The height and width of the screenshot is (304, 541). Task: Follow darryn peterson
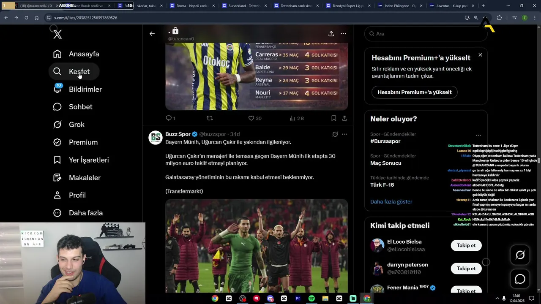466,269
